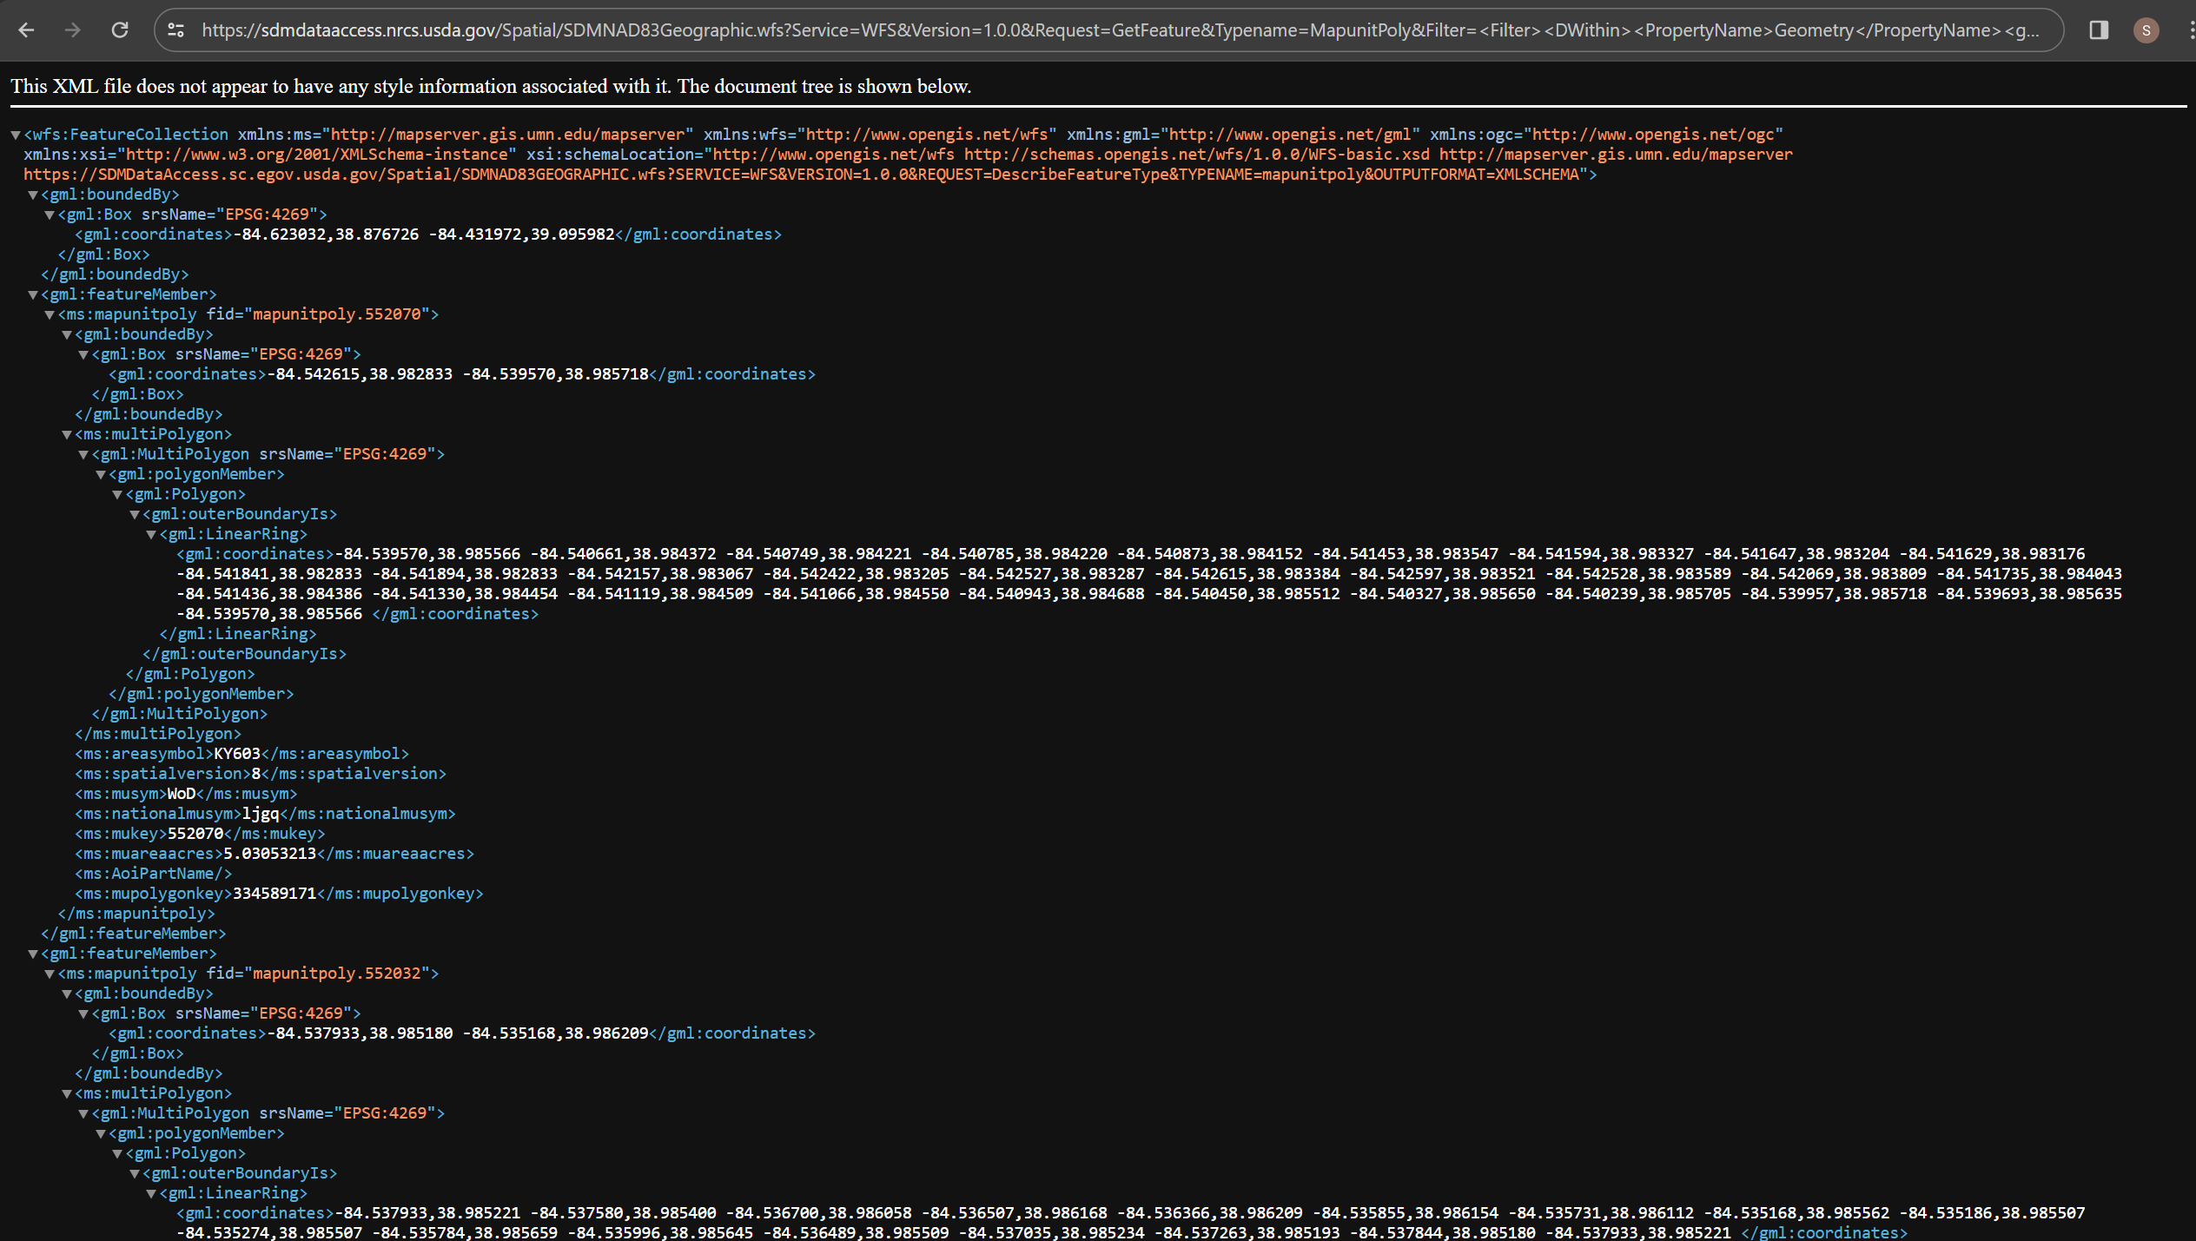Open the profile avatar labeled S
This screenshot has width=2196, height=1241.
coord(2146,30)
